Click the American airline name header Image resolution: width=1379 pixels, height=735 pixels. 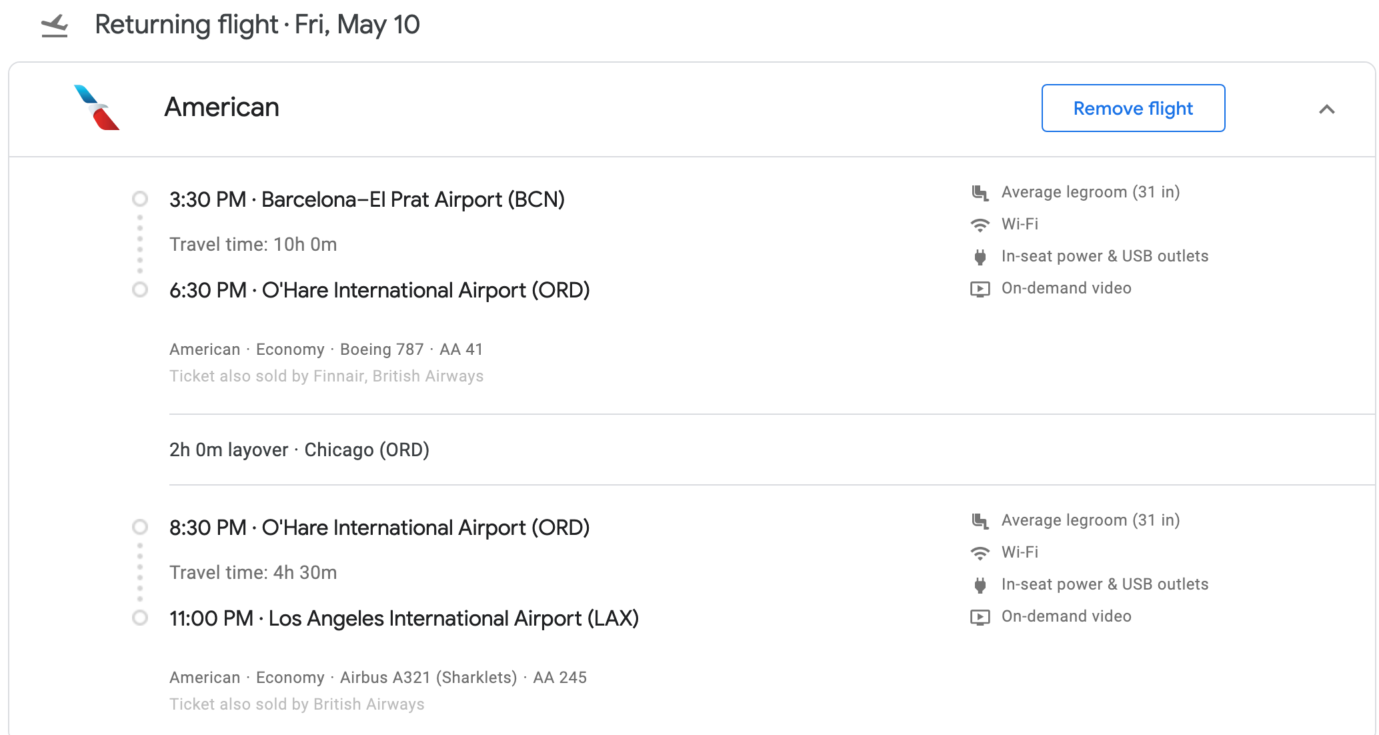click(222, 107)
